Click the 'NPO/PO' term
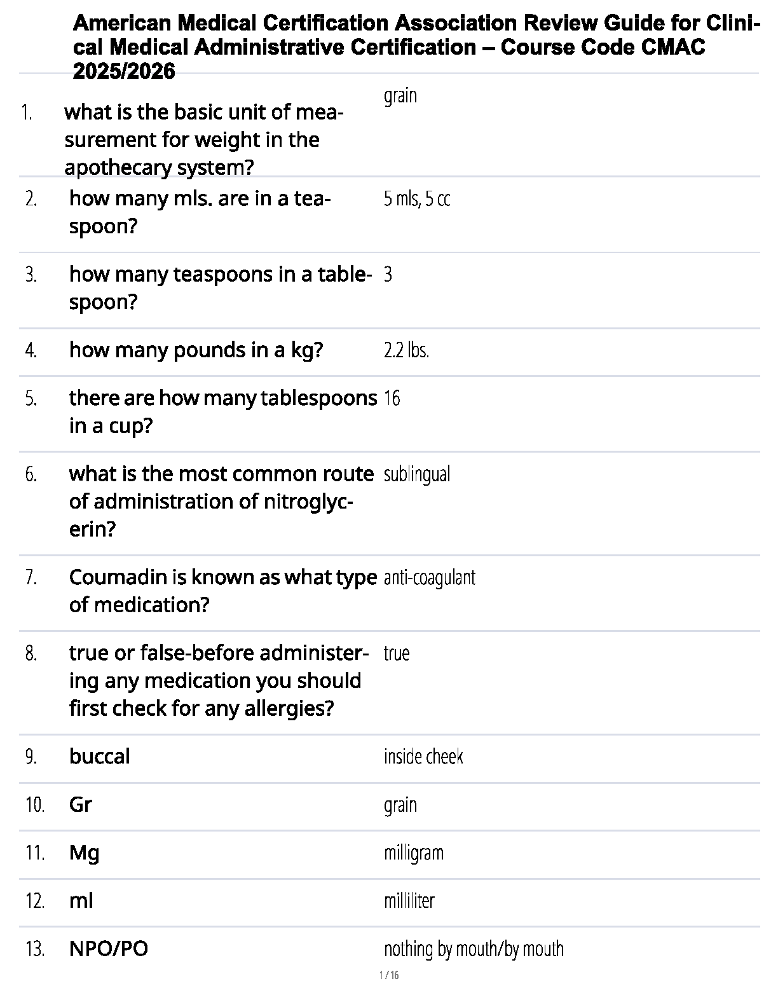The height and width of the screenshot is (1007, 778). 109,949
